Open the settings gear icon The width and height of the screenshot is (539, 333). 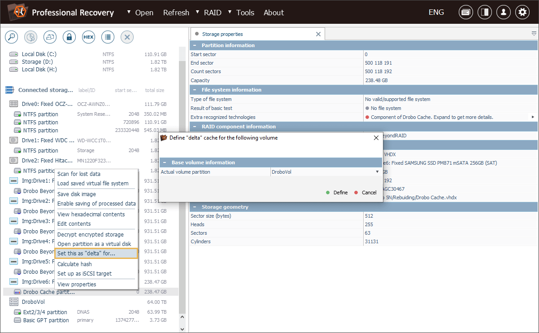coord(522,13)
